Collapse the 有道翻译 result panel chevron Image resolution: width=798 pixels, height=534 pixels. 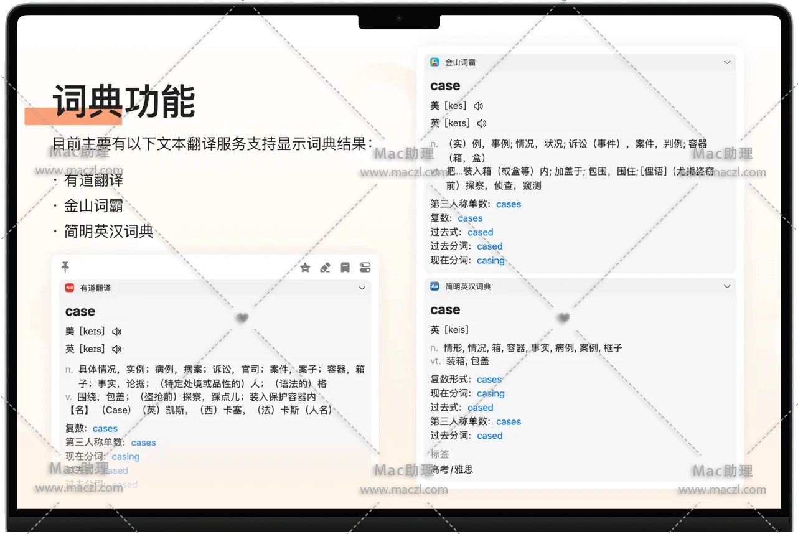362,288
